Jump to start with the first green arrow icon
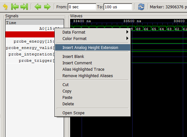 pos(15,7)
